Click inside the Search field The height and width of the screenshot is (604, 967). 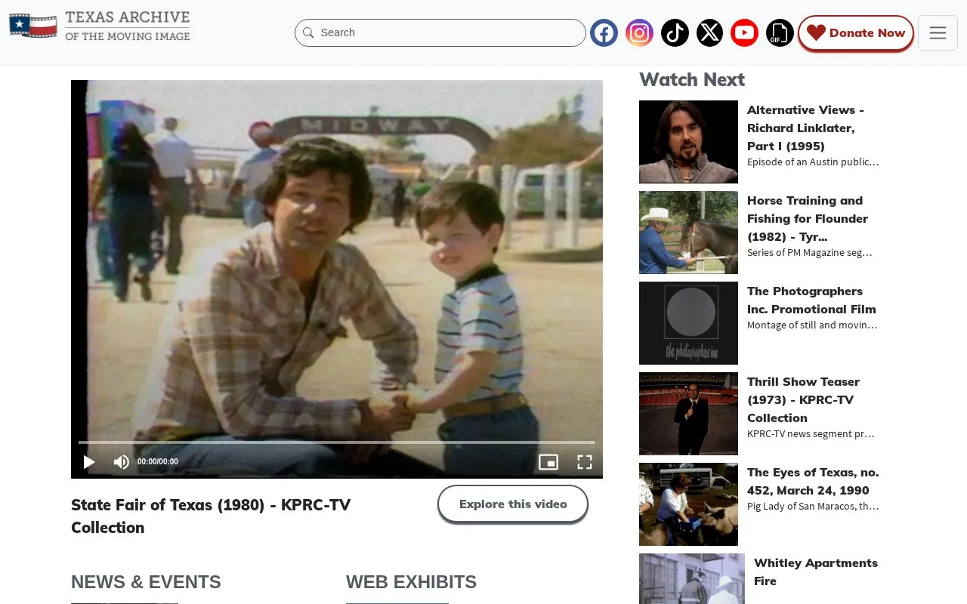point(440,32)
